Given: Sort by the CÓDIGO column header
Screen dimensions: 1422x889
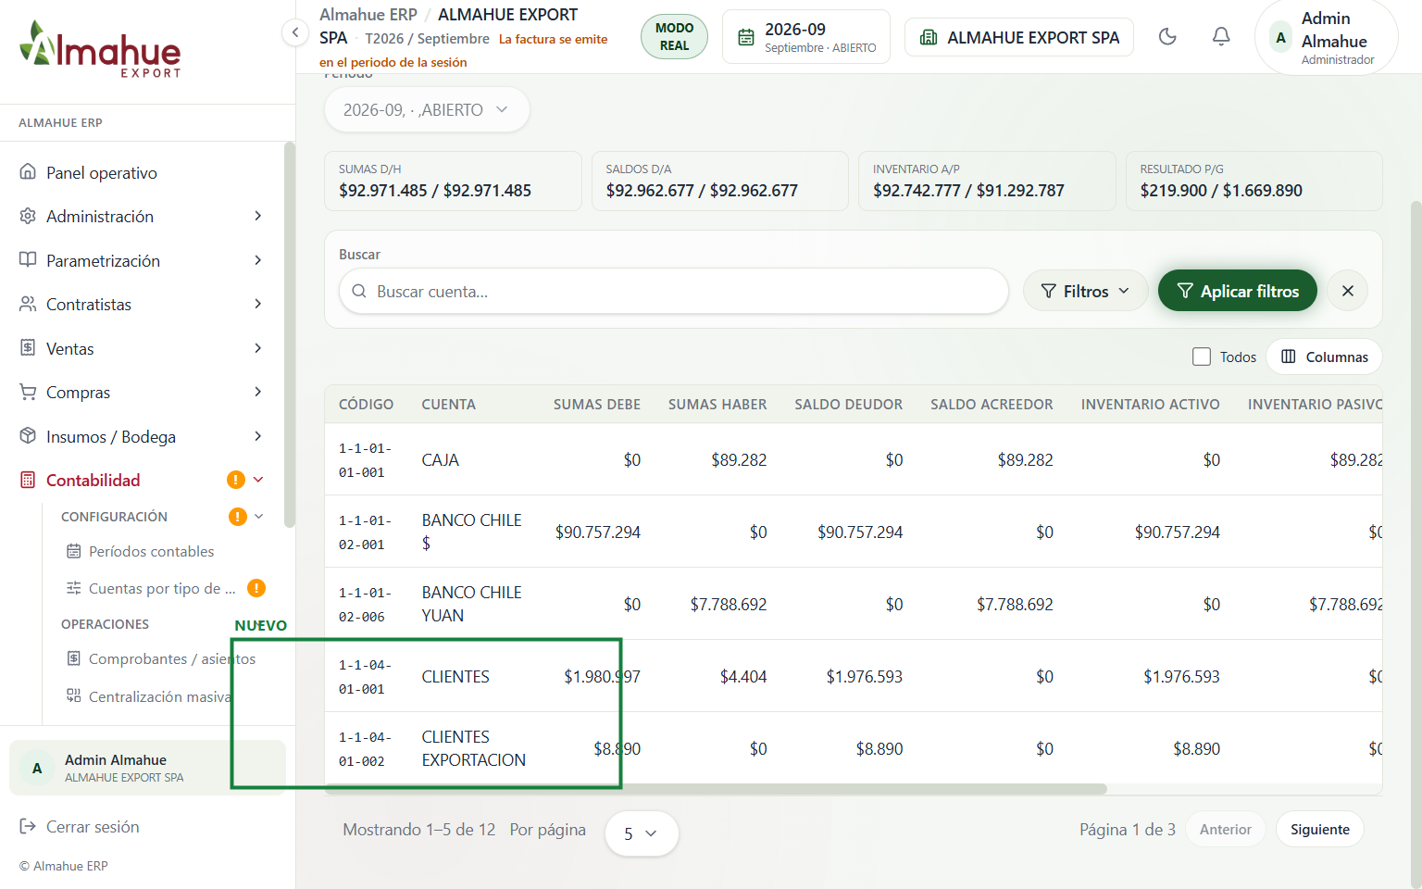Looking at the screenshot, I should click(367, 405).
